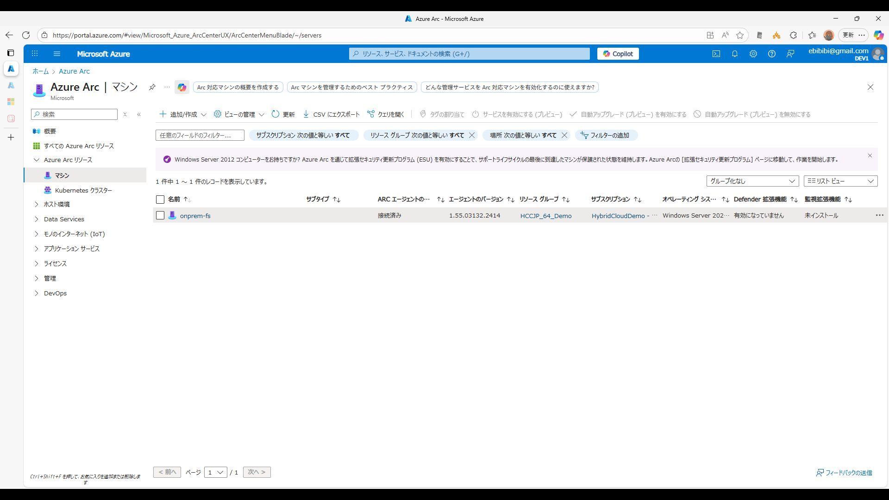Expand ホスト環境 in the sidebar

pos(37,204)
